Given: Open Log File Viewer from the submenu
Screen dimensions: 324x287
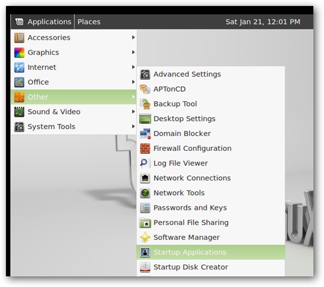Looking at the screenshot, I should (211, 163).
